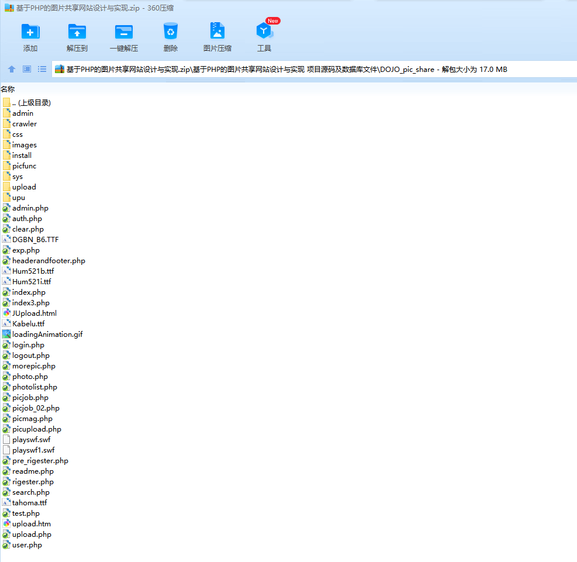This screenshot has width=577, height=562.
Task: Select the picfunc folder
Action: pyautogui.click(x=19, y=166)
